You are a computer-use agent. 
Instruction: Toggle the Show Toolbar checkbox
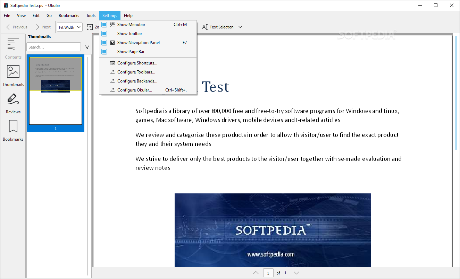pos(104,34)
